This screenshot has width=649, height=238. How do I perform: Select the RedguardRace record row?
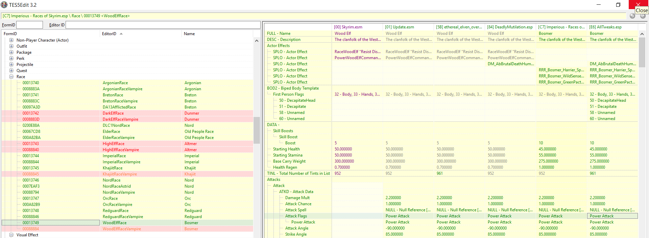coord(127,211)
